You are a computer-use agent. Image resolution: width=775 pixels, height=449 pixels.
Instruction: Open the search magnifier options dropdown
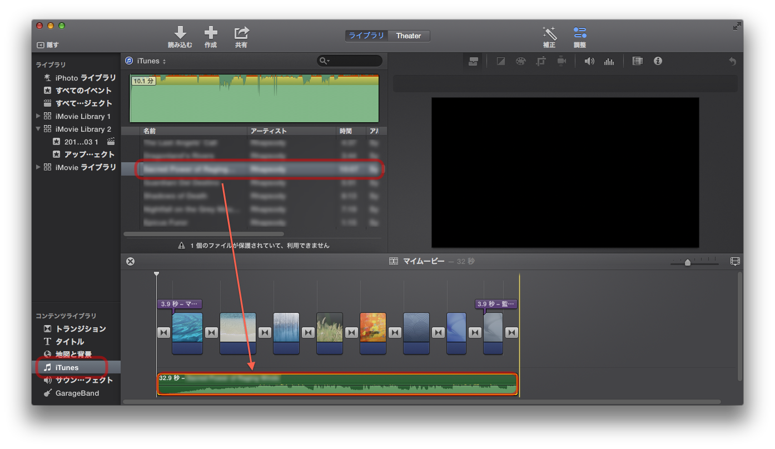pyautogui.click(x=325, y=61)
